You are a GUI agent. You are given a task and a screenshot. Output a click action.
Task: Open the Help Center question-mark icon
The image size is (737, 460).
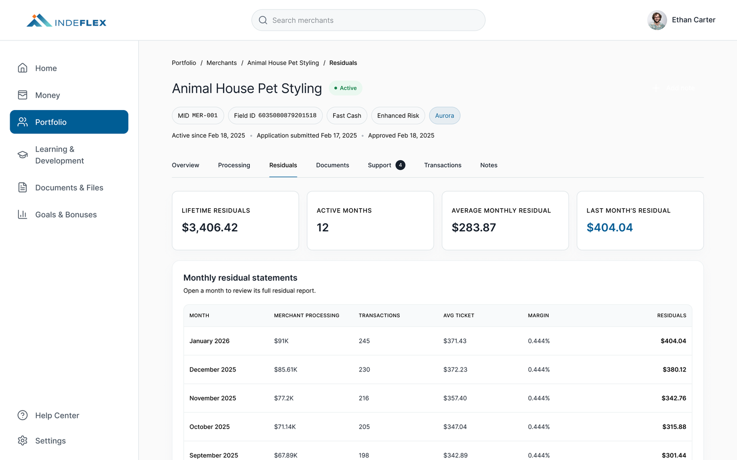(x=23, y=415)
